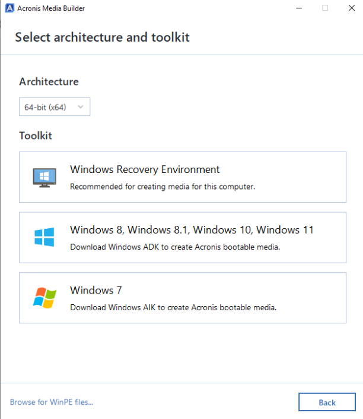Viewport: 363px width, 419px height.
Task: Choose Windows Recovery Environment toolkit title
Action: coord(145,169)
